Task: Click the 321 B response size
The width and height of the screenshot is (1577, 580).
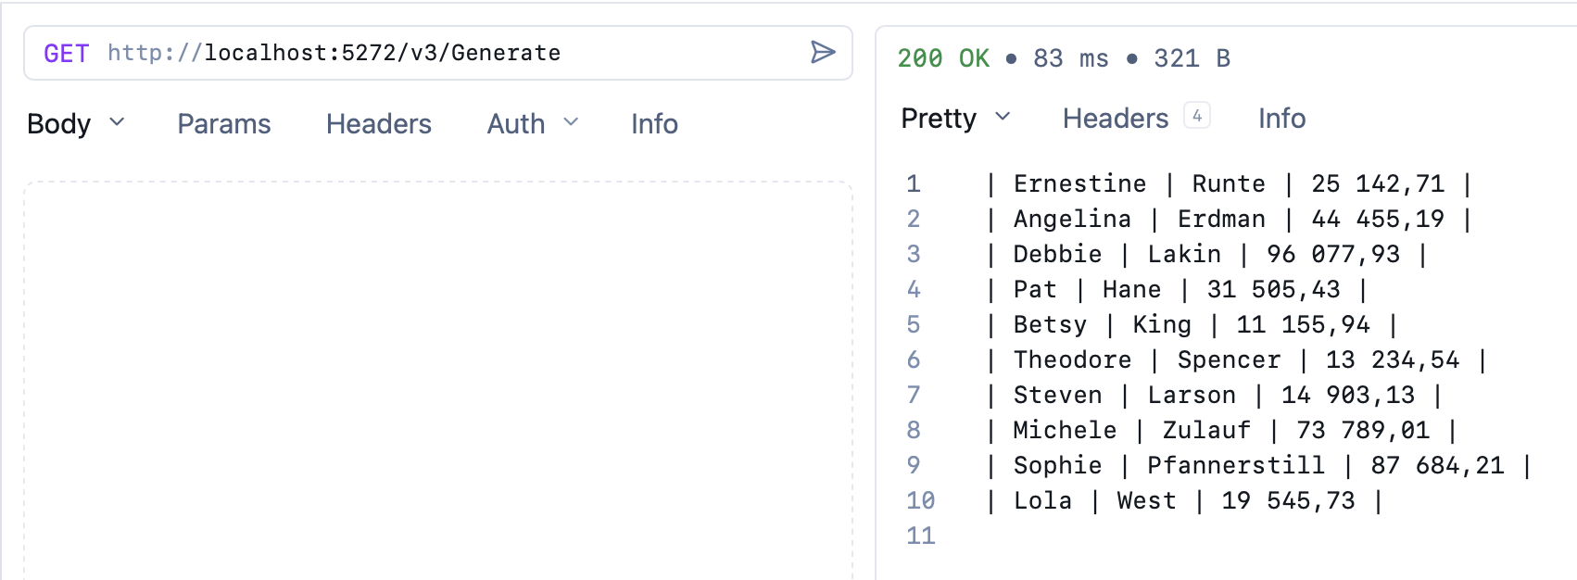Action: tap(1192, 58)
